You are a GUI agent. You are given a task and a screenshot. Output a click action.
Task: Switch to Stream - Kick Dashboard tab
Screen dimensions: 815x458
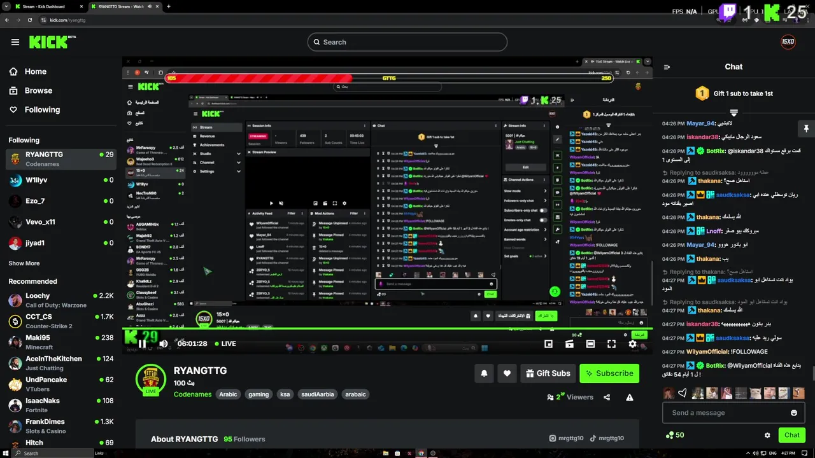pyautogui.click(x=49, y=6)
